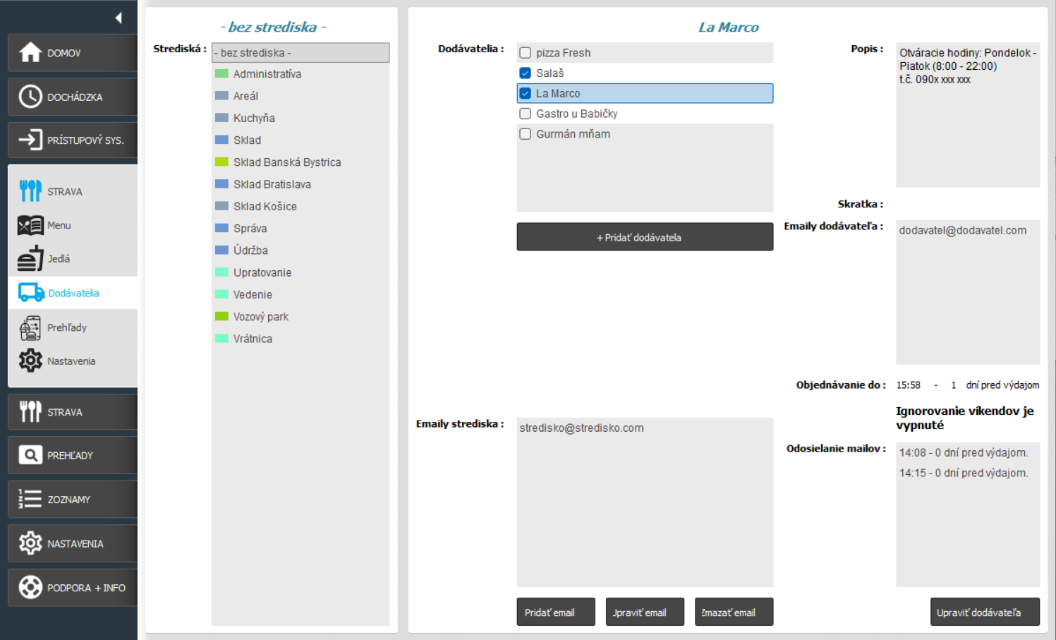Click the Sklad Banská Bystrica color swatch
This screenshot has width=1056, height=640.
[x=221, y=162]
